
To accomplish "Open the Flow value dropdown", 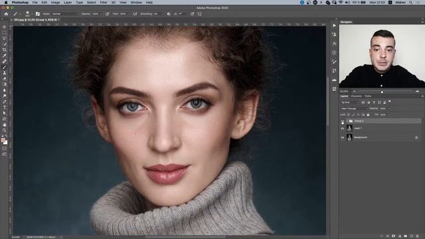I will [x=128, y=14].
